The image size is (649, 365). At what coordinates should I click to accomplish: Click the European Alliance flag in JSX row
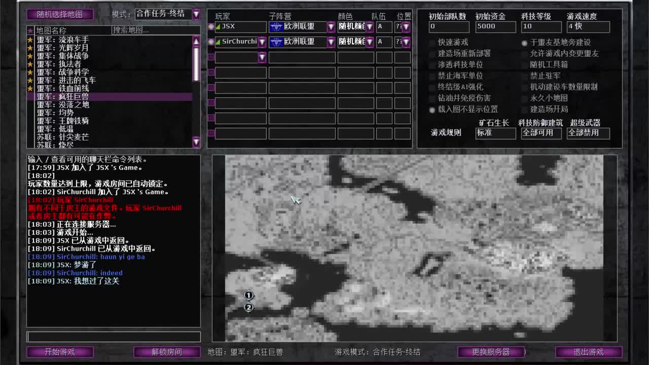[x=276, y=26]
